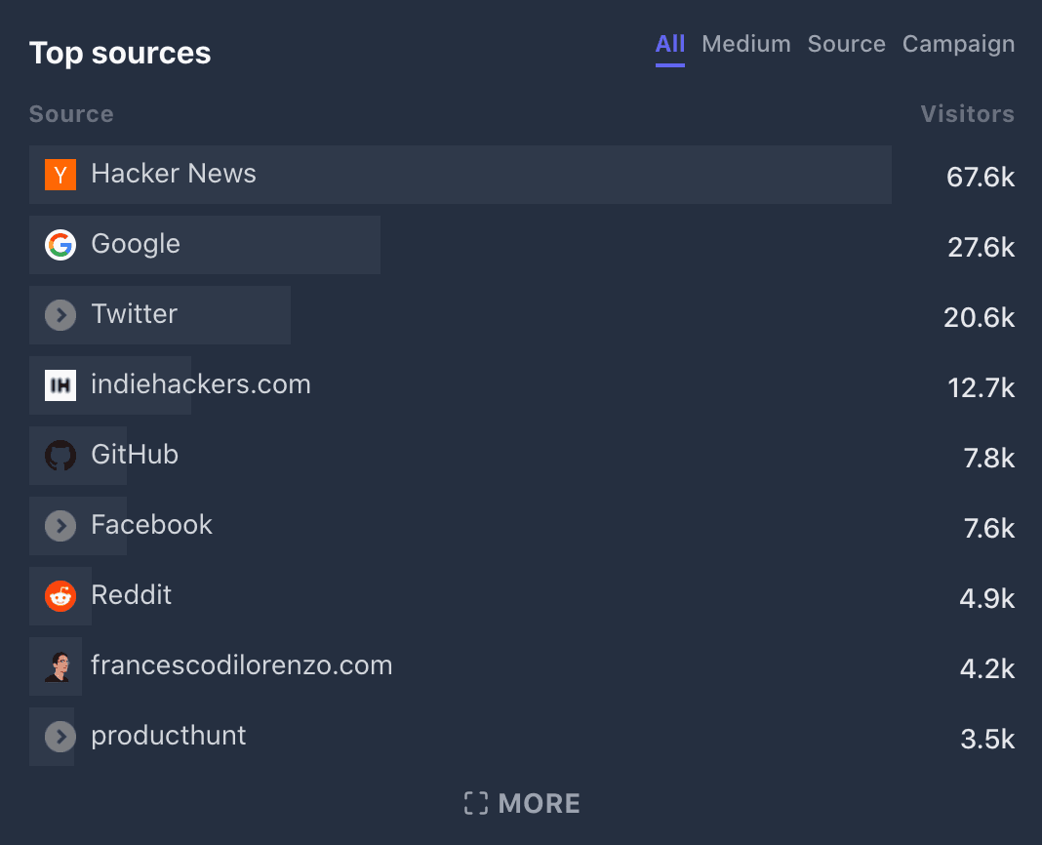Switch to the Medium tab
The image size is (1042, 845).
pos(746,44)
